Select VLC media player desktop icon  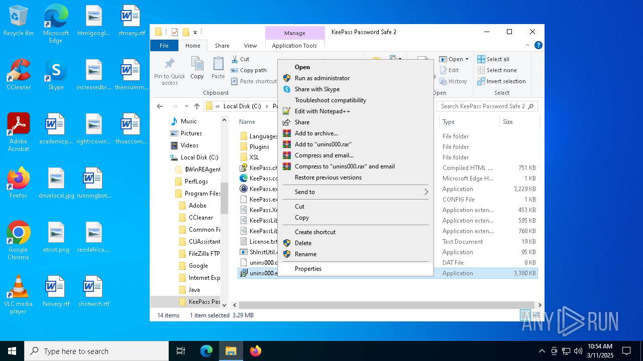19,295
